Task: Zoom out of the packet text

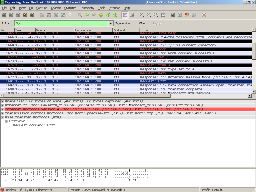Action: pyautogui.click(x=149, y=15)
